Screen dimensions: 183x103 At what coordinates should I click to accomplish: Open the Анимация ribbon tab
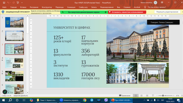(x=71, y=7)
